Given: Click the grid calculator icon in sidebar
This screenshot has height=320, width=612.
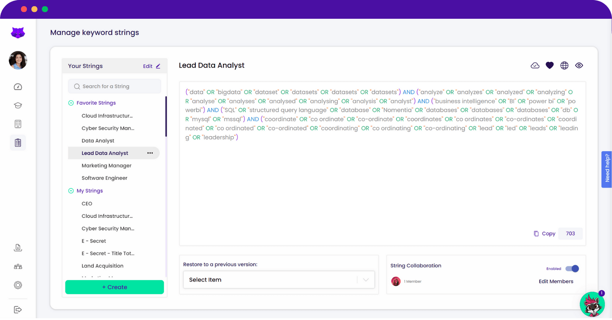Looking at the screenshot, I should click(18, 124).
